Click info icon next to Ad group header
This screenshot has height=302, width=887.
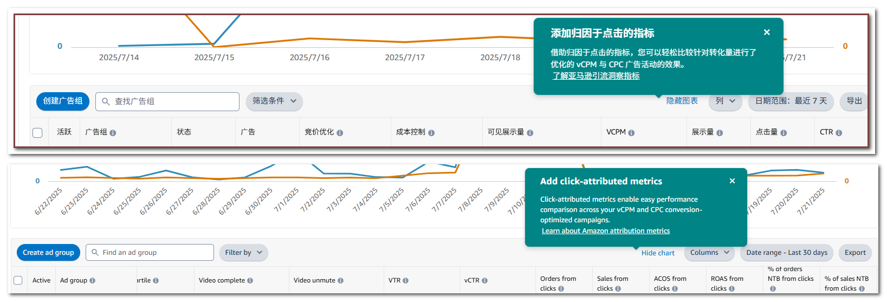pyautogui.click(x=92, y=281)
